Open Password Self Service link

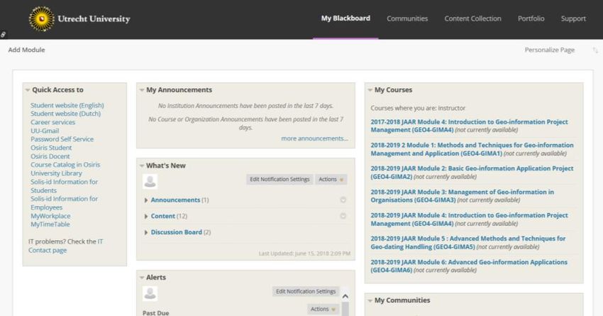point(62,139)
